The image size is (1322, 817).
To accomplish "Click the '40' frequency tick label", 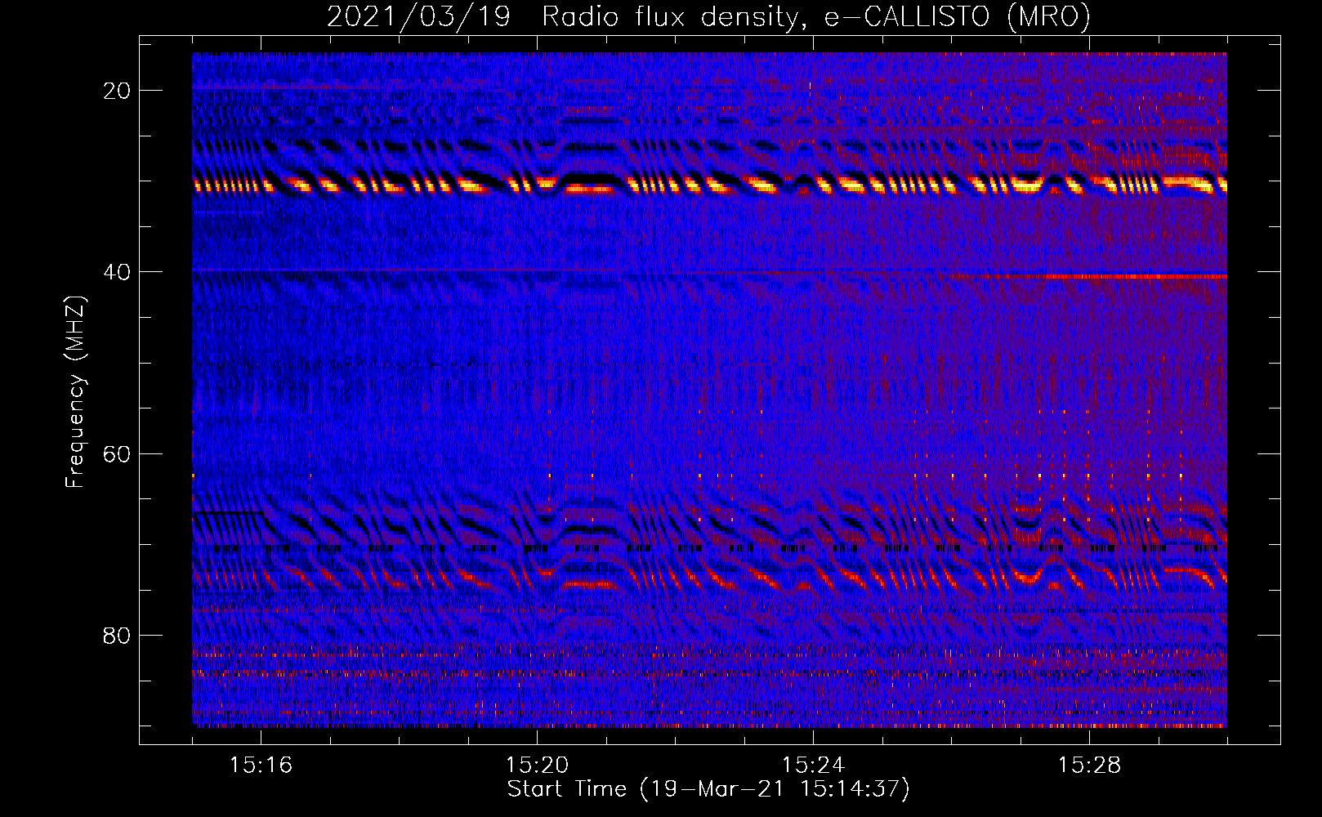I will (x=118, y=272).
